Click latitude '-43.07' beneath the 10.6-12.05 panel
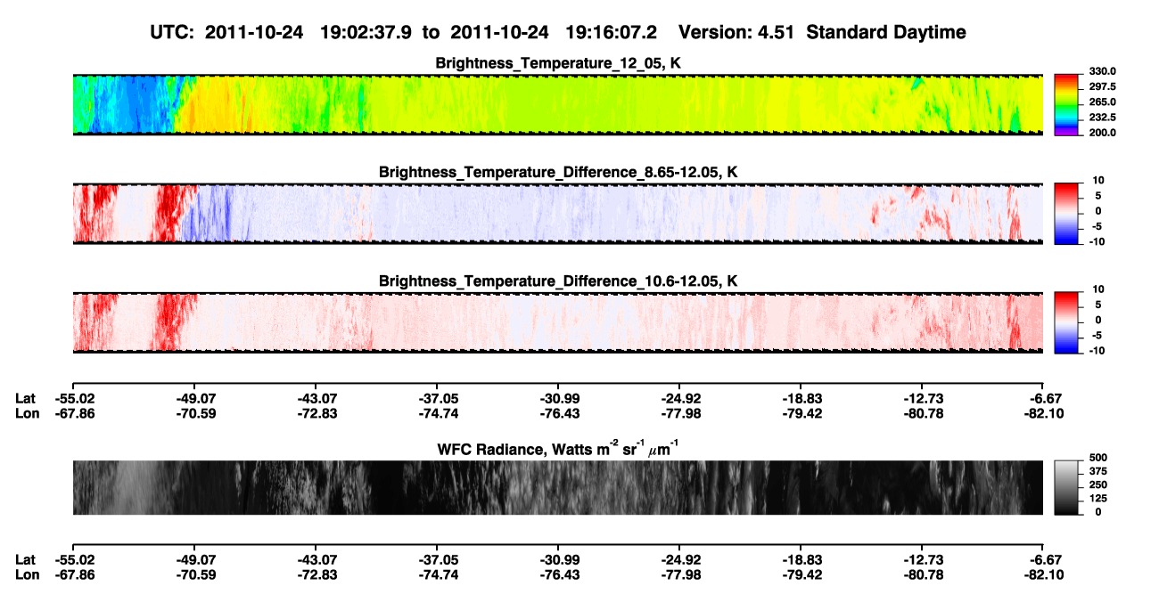Image resolution: width=1159 pixels, height=594 pixels. click(316, 398)
